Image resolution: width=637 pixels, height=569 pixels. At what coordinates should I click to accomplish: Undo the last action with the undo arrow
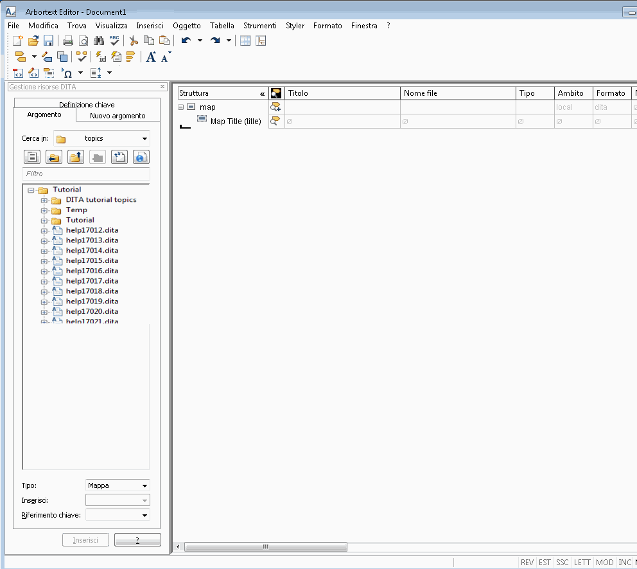[186, 41]
